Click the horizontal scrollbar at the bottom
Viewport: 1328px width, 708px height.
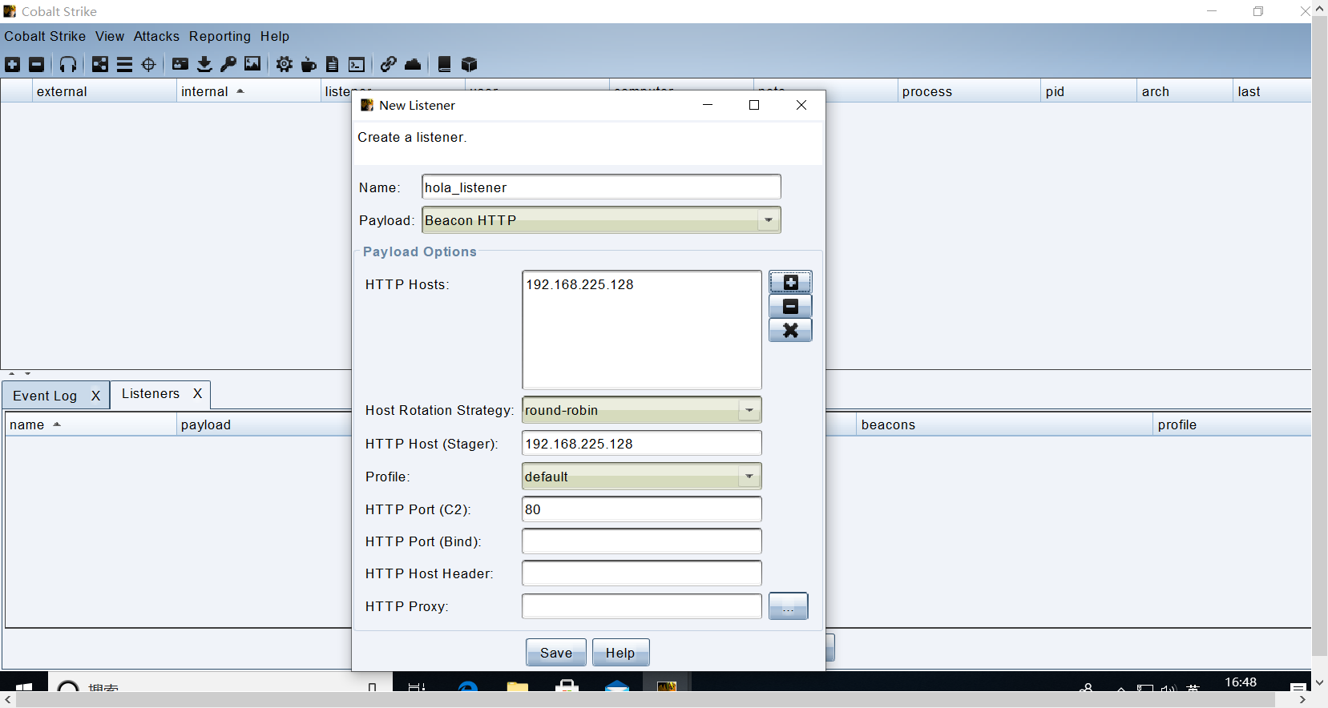coord(645,700)
